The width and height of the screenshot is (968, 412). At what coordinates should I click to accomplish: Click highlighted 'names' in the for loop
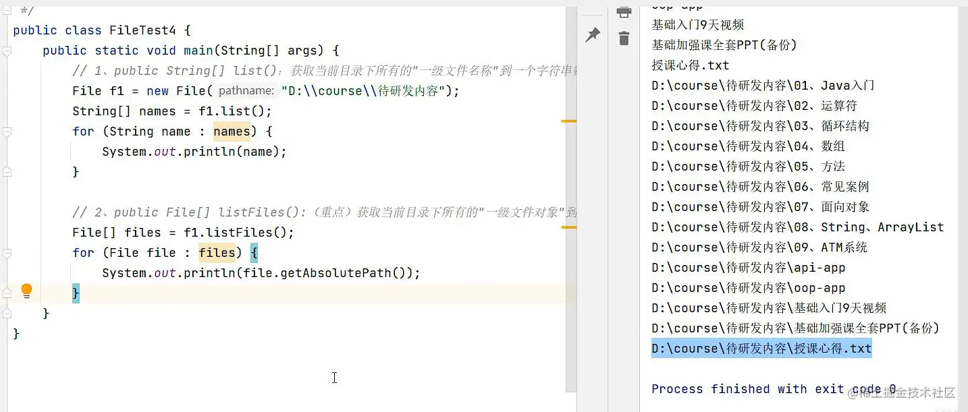pyautogui.click(x=232, y=131)
